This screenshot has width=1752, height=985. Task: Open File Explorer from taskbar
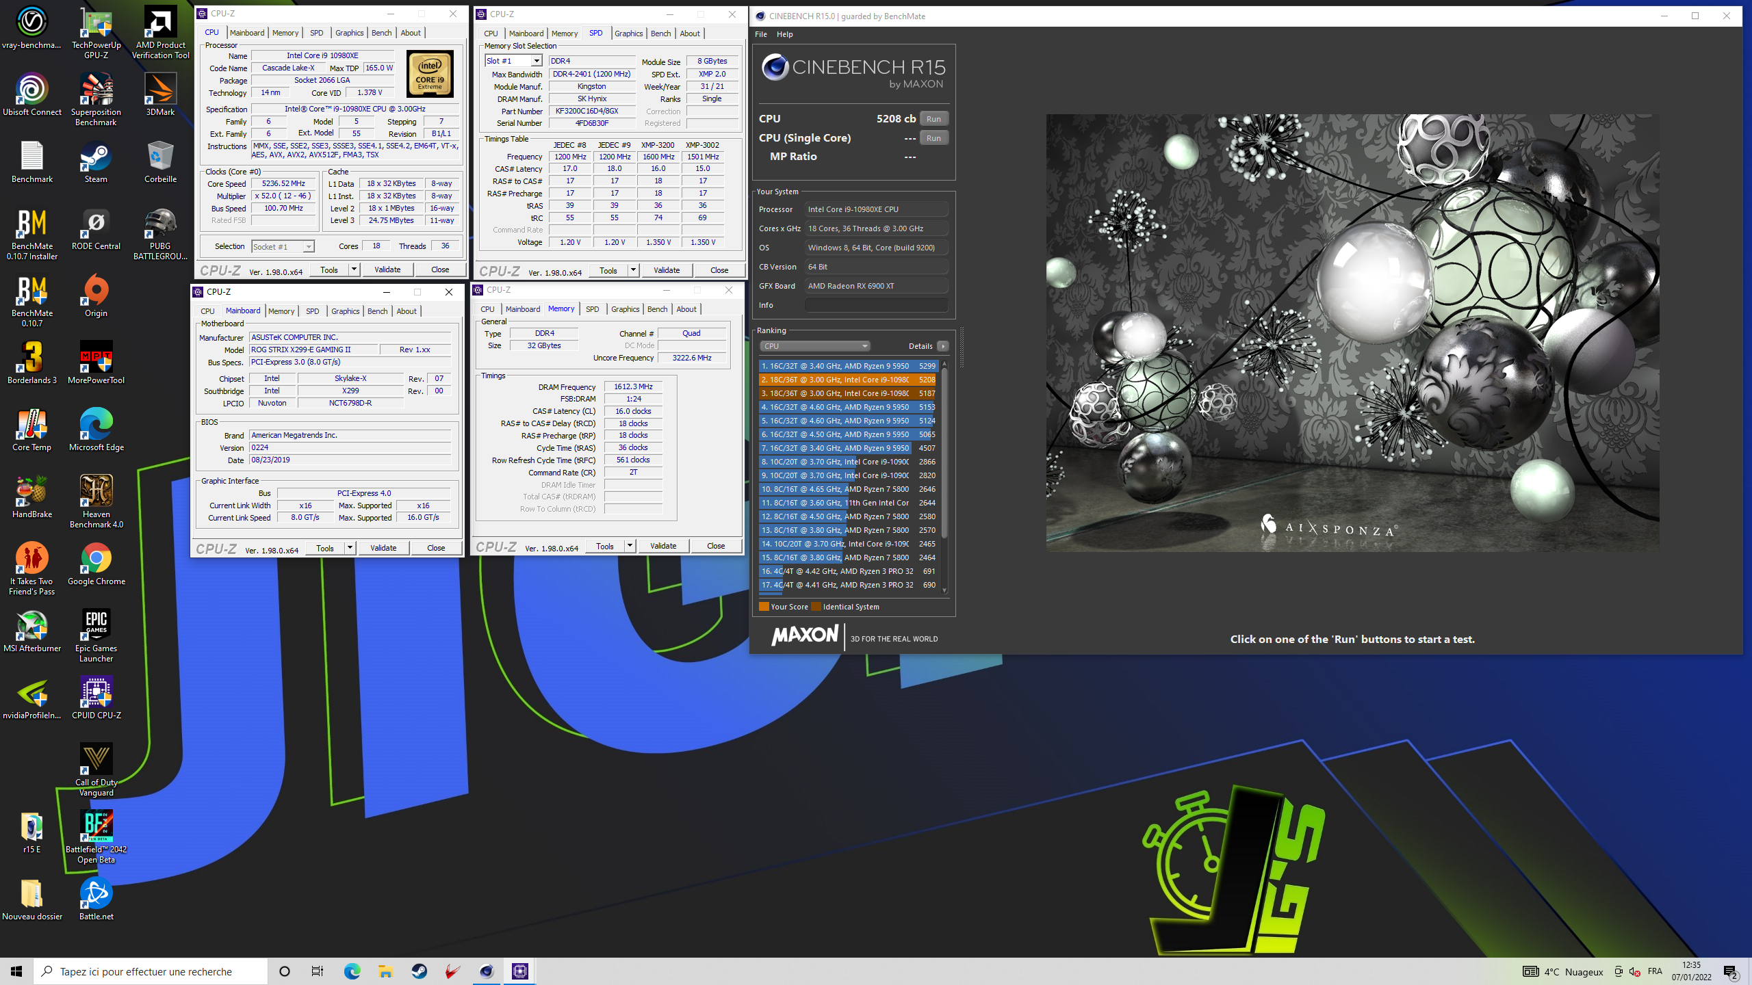[385, 971]
